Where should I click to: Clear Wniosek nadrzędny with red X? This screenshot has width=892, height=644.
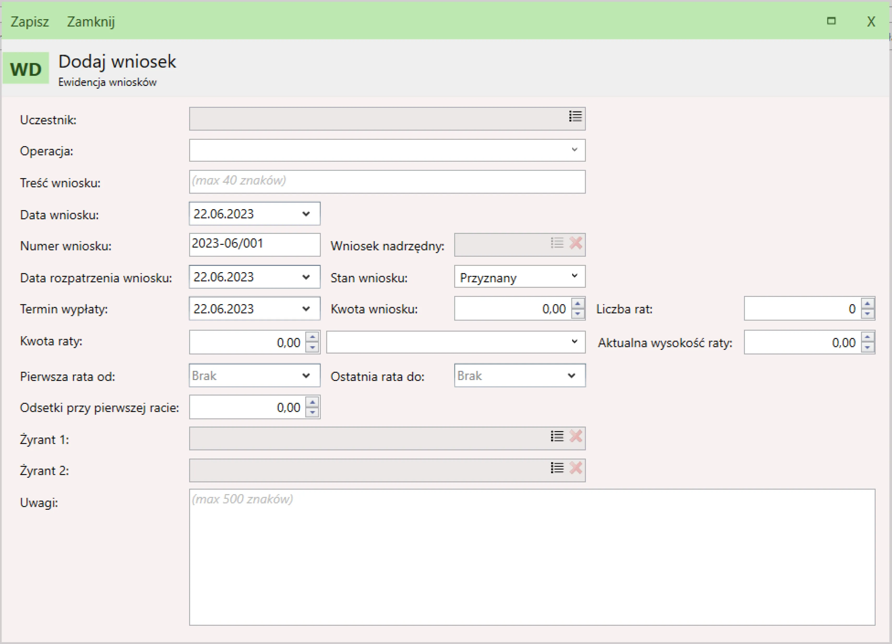pyautogui.click(x=576, y=243)
